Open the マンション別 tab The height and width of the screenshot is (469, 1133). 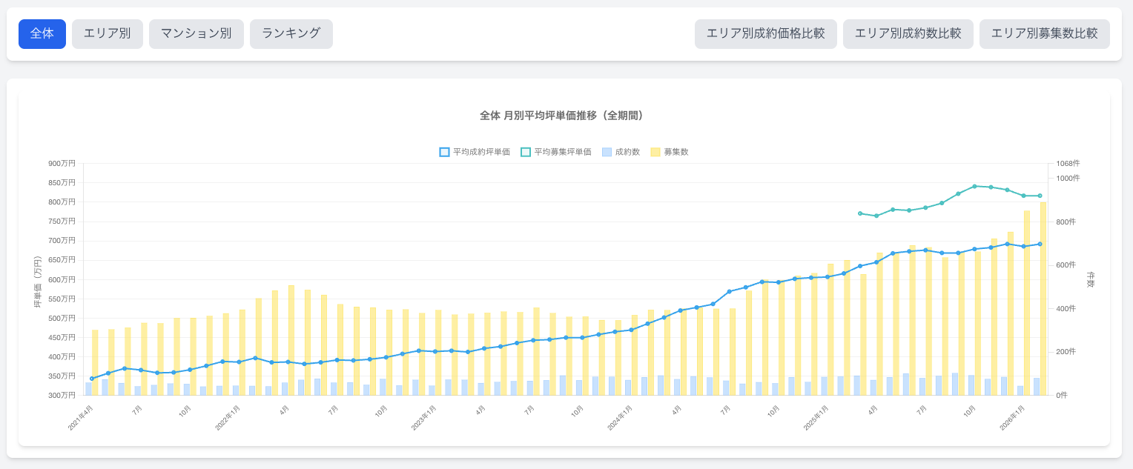tap(196, 34)
